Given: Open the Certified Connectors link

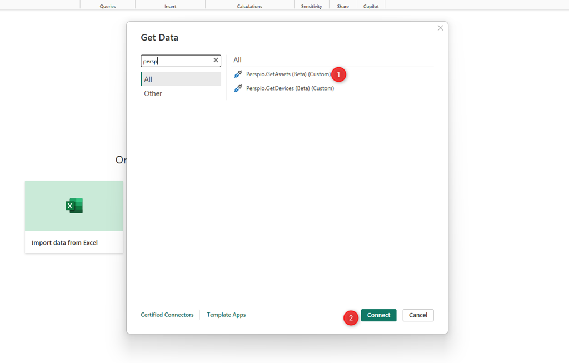Looking at the screenshot, I should coord(167,315).
